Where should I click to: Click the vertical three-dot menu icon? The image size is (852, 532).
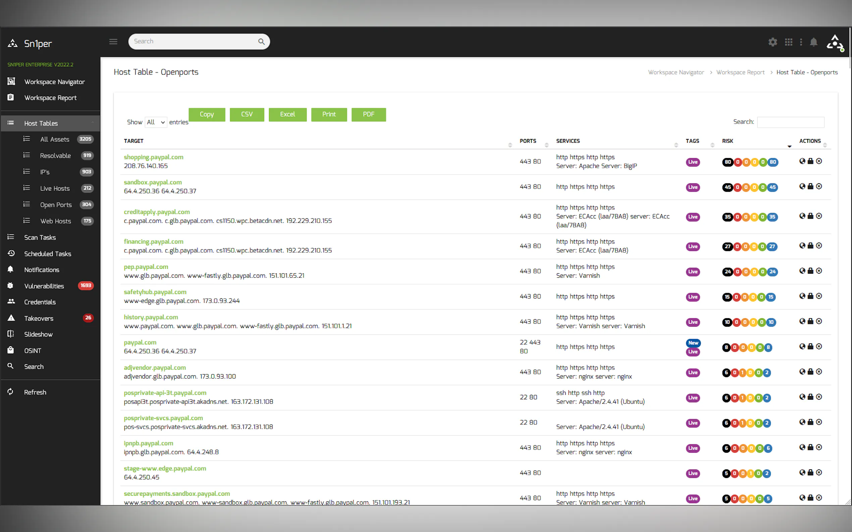[x=801, y=42]
